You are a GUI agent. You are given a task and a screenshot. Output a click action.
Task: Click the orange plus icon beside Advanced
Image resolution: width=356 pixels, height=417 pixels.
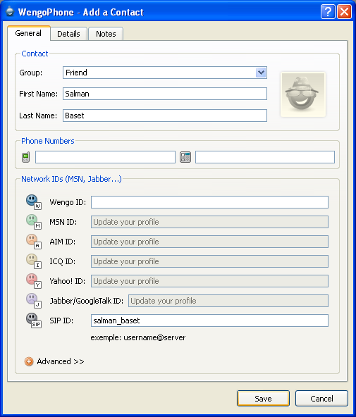[29, 361]
